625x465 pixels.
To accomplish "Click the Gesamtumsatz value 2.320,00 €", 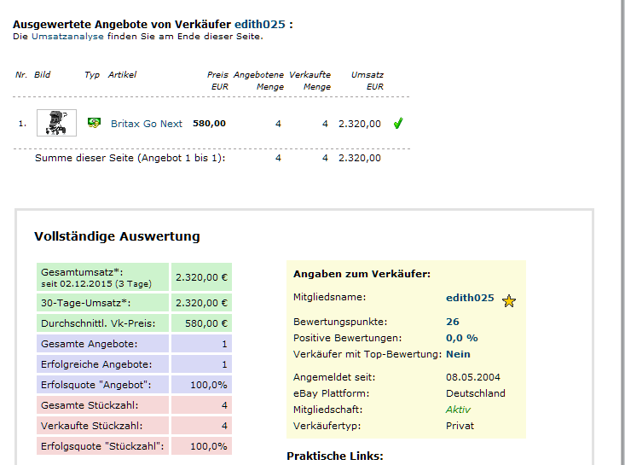I will 202,277.
